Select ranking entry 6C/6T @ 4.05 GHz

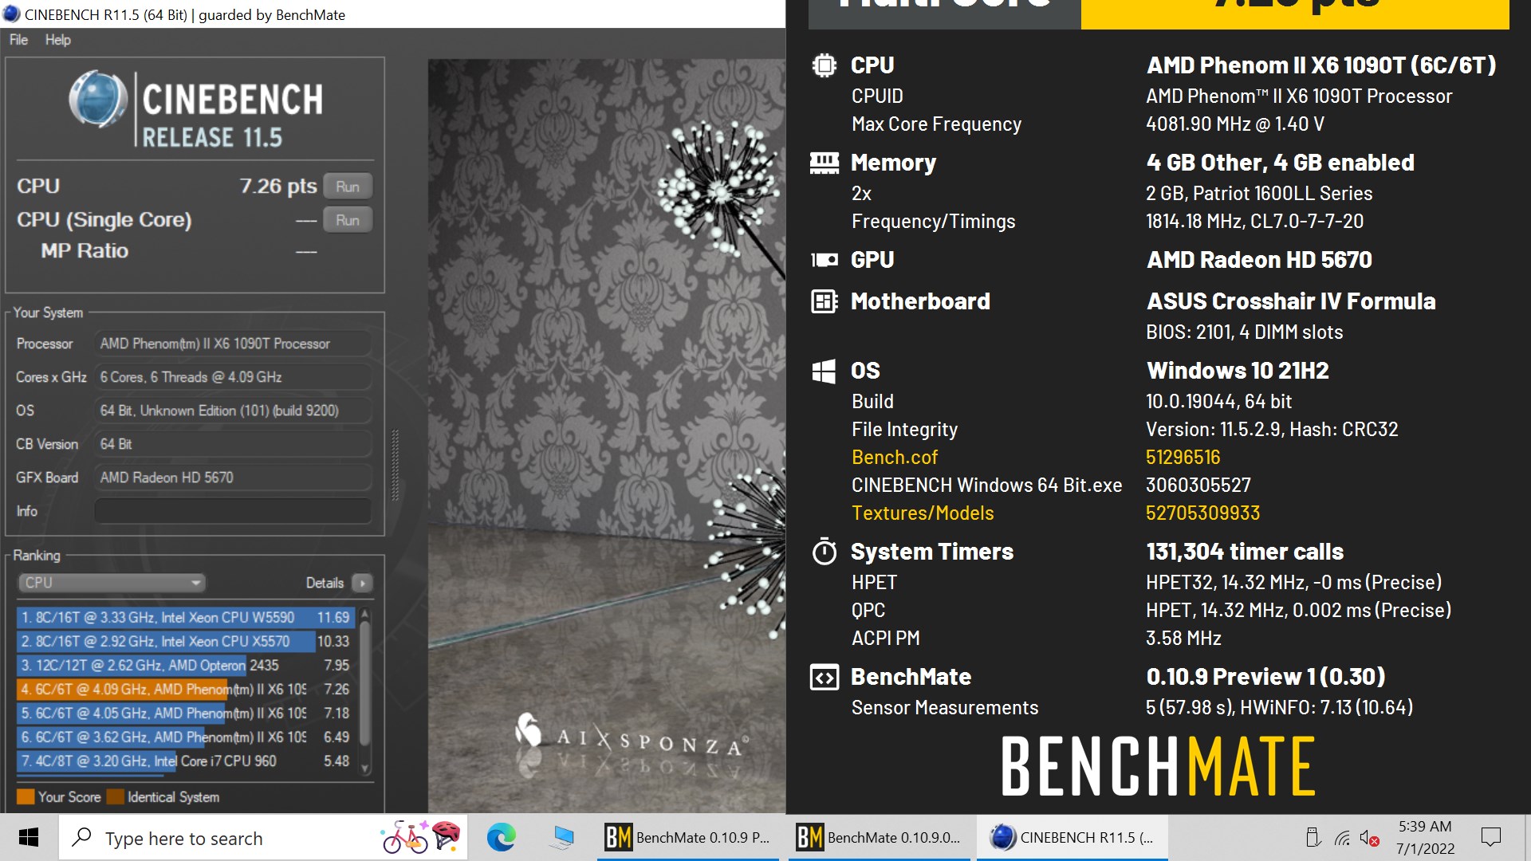[186, 714]
